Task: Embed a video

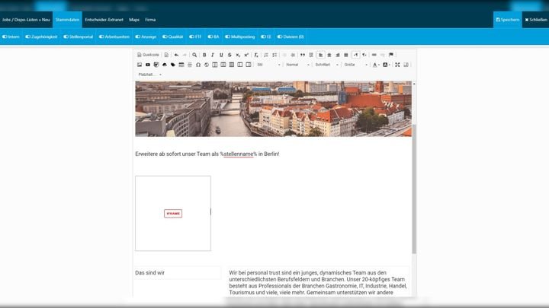Action: [148, 65]
